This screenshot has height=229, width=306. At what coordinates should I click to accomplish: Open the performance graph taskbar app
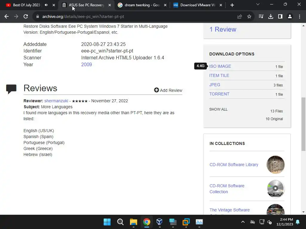pos(199,222)
